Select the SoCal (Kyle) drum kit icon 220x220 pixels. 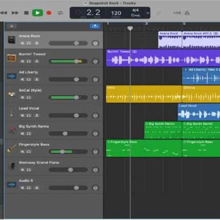[x=12, y=94]
